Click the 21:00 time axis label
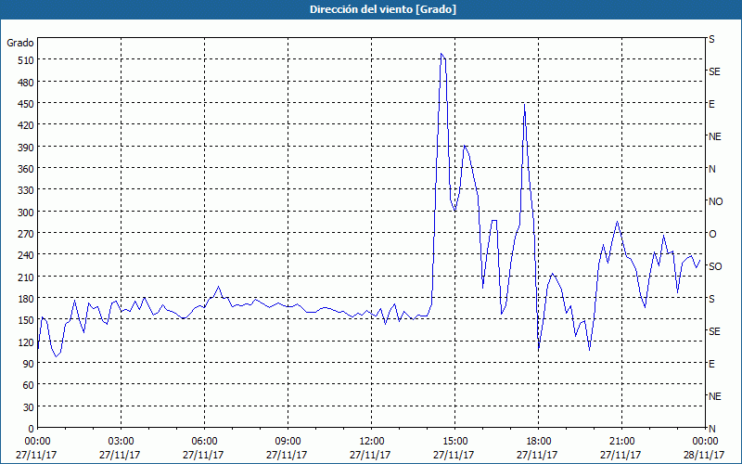 [621, 442]
